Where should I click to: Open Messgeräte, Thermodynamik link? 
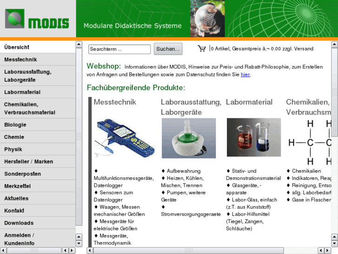click(x=113, y=239)
